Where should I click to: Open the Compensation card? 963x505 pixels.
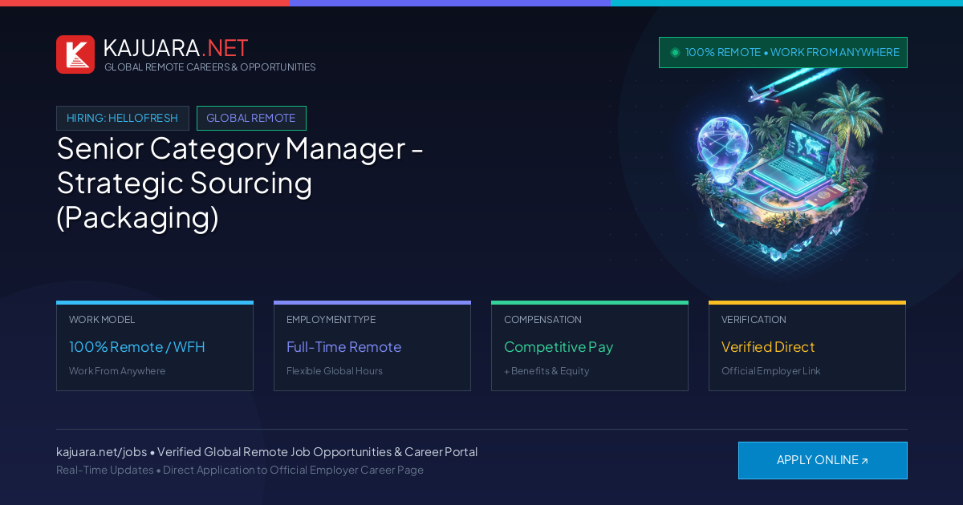click(x=590, y=346)
